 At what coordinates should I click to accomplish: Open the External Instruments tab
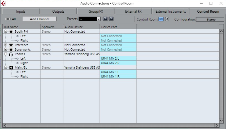pos(171,11)
